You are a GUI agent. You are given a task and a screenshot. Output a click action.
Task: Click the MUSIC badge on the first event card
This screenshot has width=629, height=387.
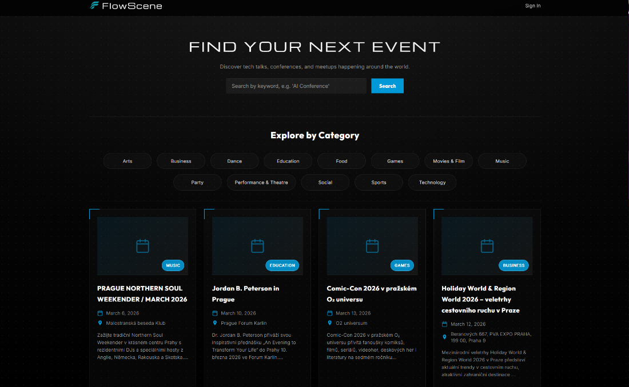[173, 265]
